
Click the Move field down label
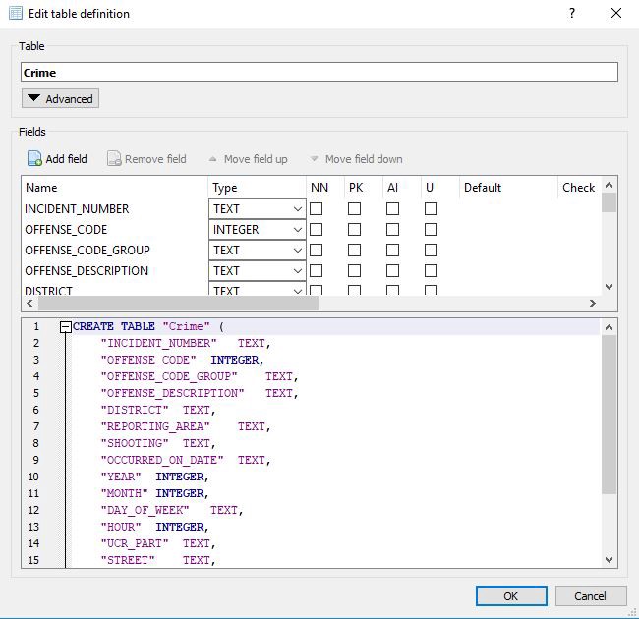click(x=364, y=159)
